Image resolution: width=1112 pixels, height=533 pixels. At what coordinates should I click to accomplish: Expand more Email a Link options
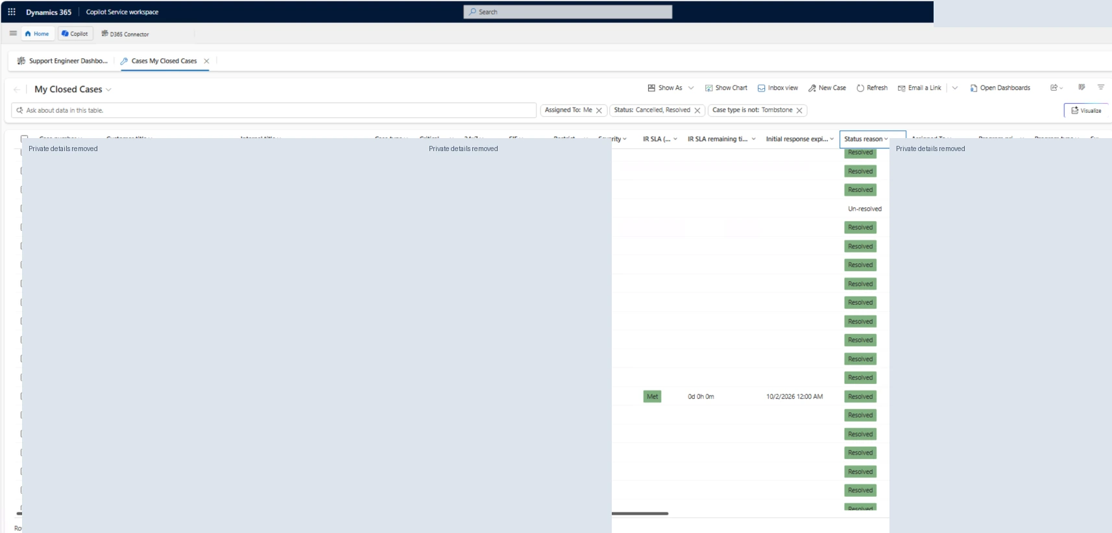(955, 88)
